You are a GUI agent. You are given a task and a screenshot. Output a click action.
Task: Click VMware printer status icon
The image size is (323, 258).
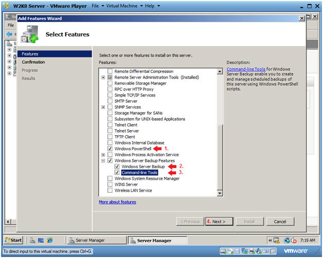(252, 251)
